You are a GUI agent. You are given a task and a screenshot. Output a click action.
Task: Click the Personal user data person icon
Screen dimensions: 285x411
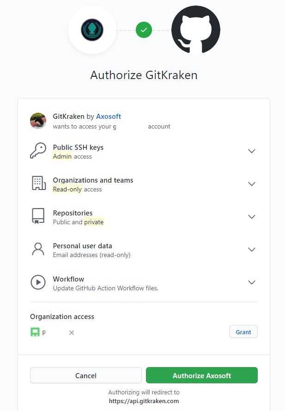pyautogui.click(x=38, y=249)
